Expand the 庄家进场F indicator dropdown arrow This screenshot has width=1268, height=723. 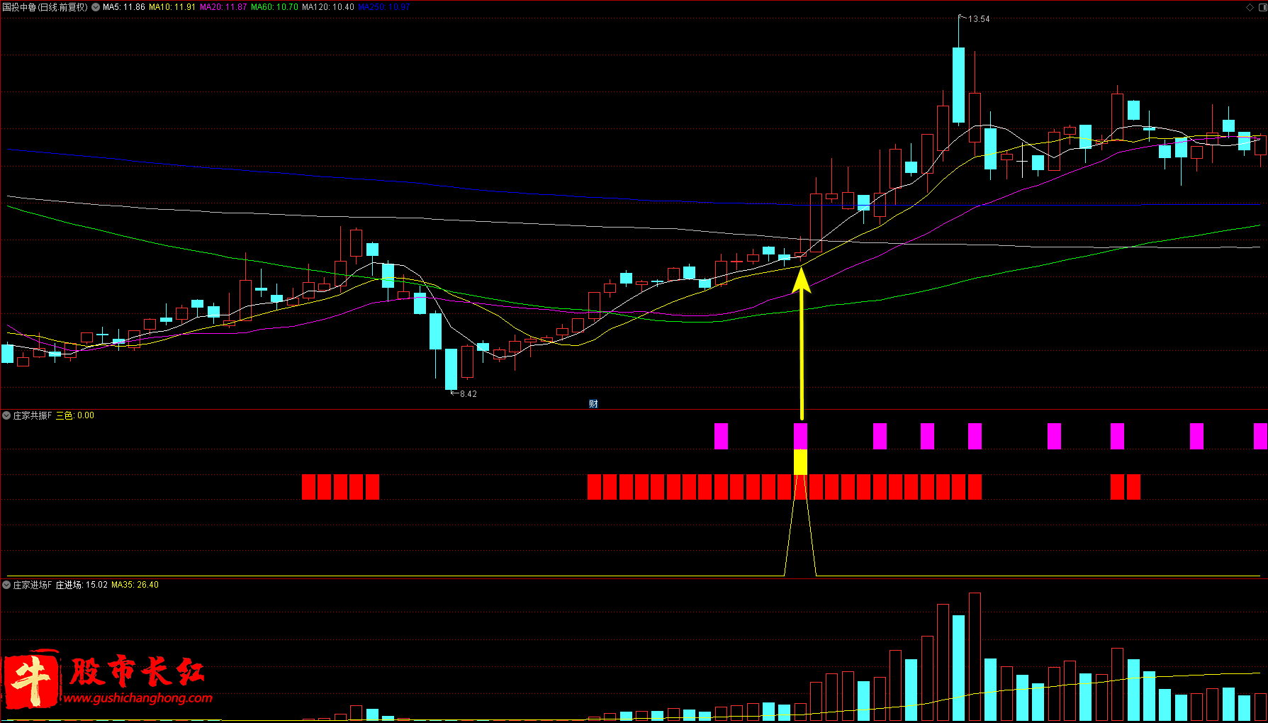click(6, 585)
